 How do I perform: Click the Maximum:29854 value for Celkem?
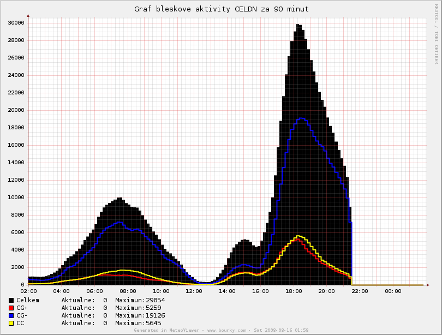point(140,300)
